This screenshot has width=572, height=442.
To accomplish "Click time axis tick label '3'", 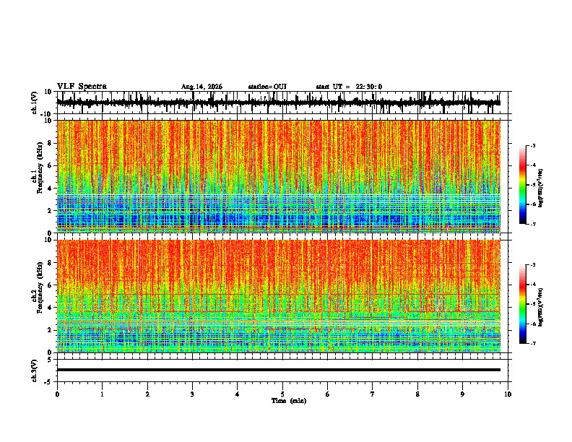I will click(193, 394).
